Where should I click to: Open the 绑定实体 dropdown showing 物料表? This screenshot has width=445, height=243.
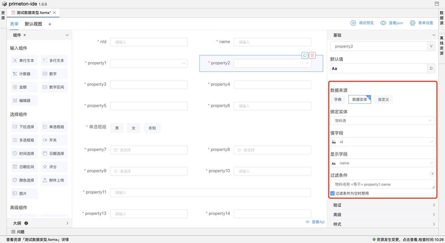pyautogui.click(x=383, y=121)
